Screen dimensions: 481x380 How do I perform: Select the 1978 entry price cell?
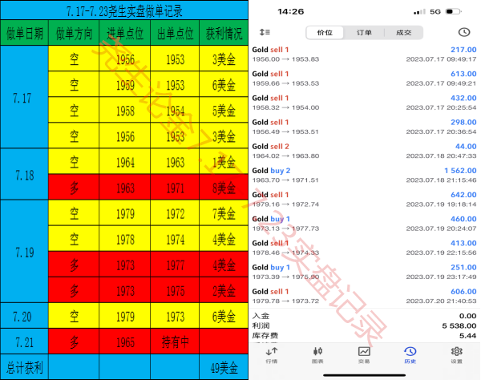tap(125, 239)
